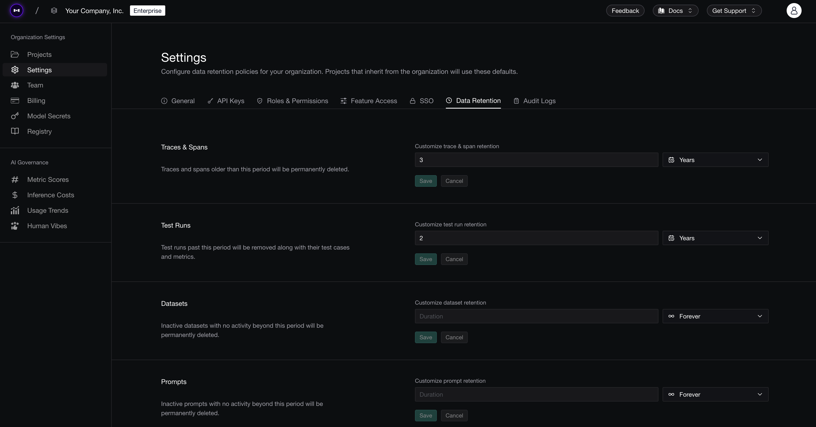Click the Docs book icon
The width and height of the screenshot is (816, 427).
point(661,11)
